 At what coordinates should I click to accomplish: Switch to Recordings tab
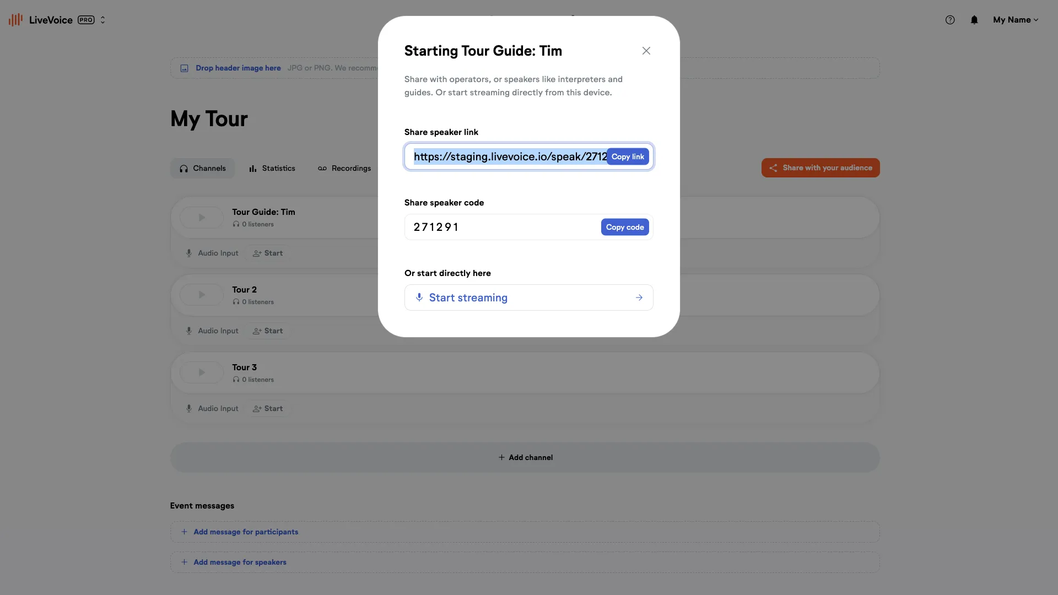coord(344,168)
